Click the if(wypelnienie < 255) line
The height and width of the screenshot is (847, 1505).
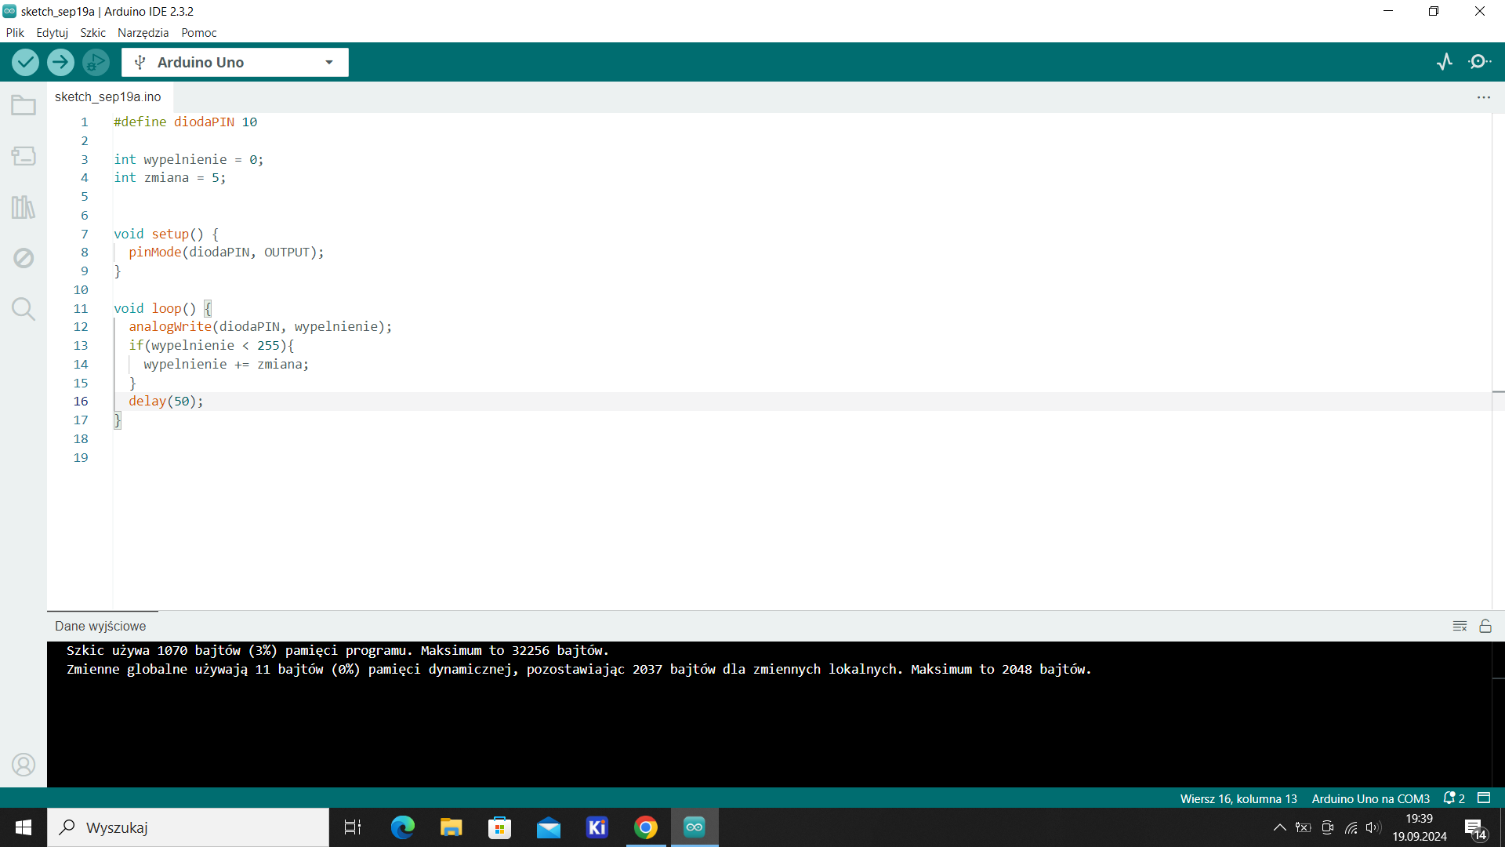pos(212,346)
